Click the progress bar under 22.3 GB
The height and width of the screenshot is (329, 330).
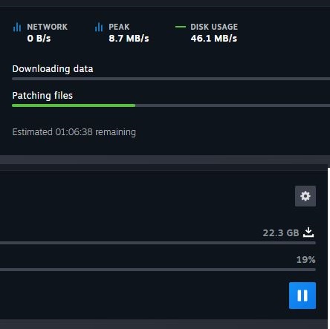pos(158,243)
